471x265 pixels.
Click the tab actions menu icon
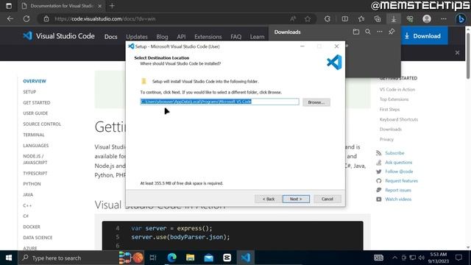8,6
